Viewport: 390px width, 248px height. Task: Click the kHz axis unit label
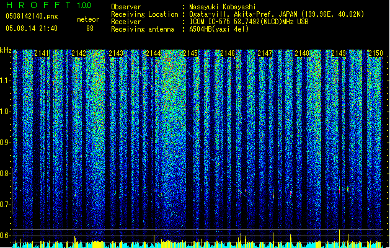coord(6,50)
